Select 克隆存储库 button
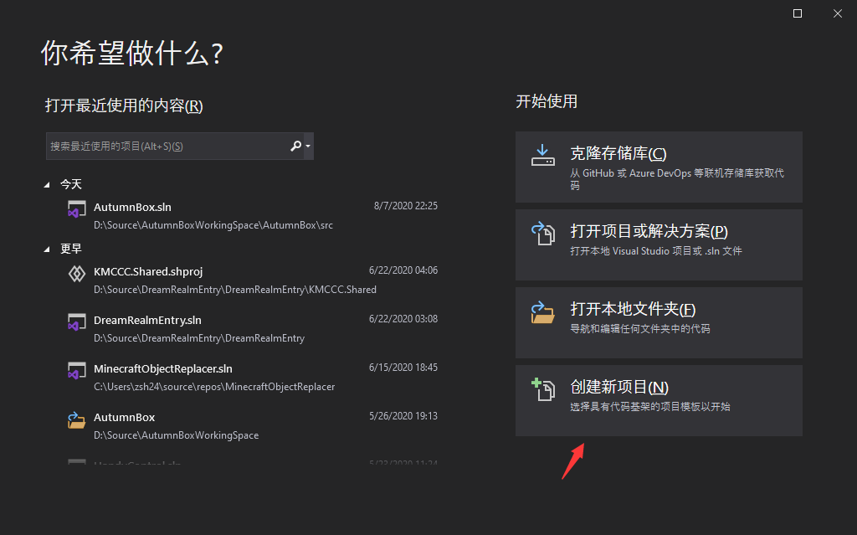This screenshot has width=857, height=535. [659, 167]
